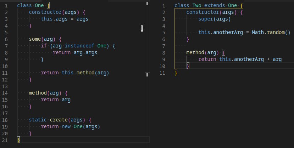This screenshot has width=294, height=148.
Task: Click line number 11 in right editor
Action: point(162,73)
